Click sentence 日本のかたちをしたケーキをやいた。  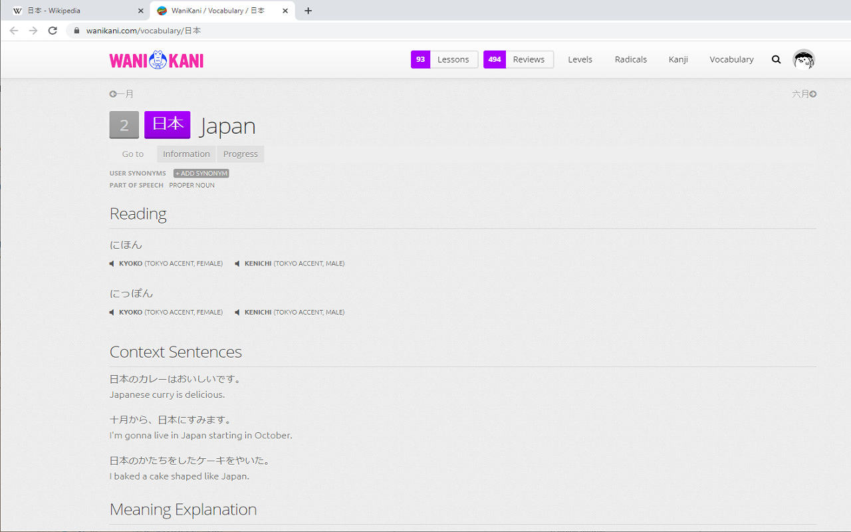click(x=190, y=460)
